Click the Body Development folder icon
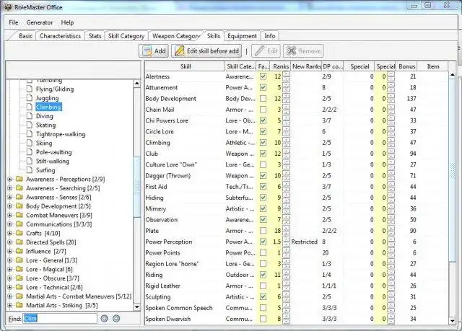 (x=19, y=206)
